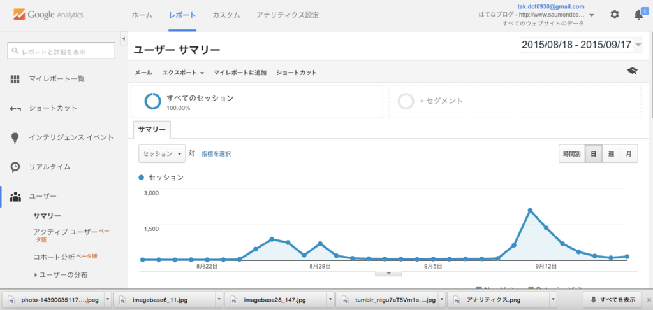Screen dimensions: 653x310
Task: Click the 8月29日 axis label
Action: point(321,266)
